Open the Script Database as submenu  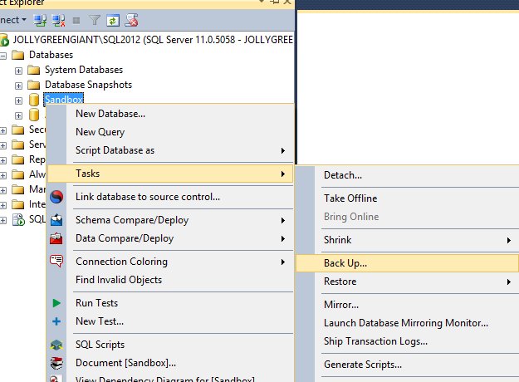click(115, 150)
